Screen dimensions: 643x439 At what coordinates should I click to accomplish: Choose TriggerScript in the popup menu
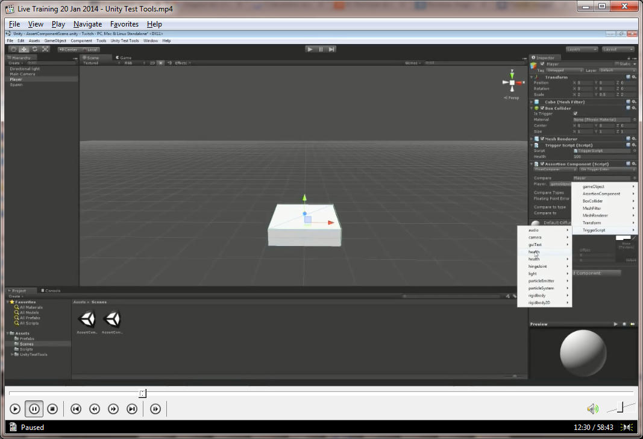[x=604, y=230]
